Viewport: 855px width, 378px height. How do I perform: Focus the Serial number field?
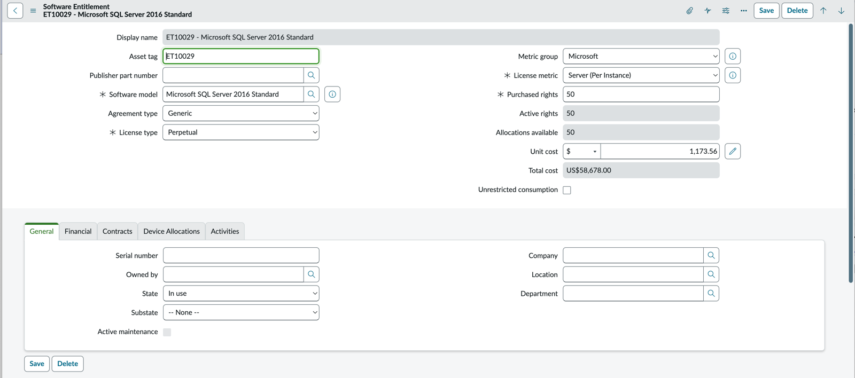(x=241, y=255)
